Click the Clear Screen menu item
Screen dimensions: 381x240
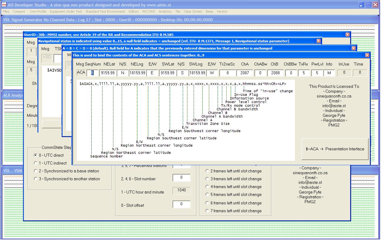coord(193,11)
